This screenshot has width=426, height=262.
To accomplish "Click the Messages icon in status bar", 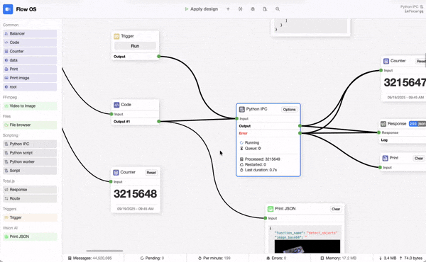I will (70, 258).
